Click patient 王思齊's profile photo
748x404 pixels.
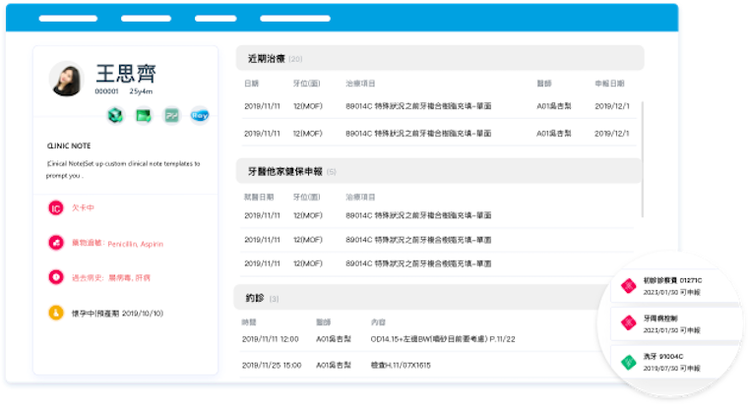[66, 80]
